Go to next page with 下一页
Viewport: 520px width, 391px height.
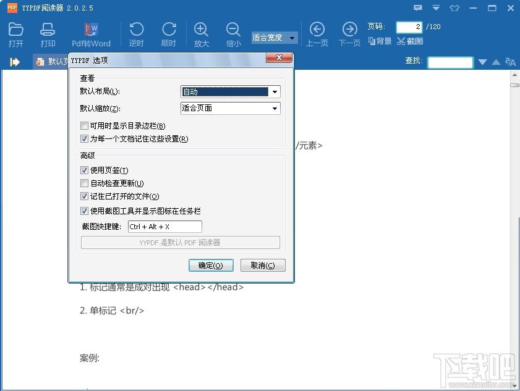pyautogui.click(x=349, y=35)
